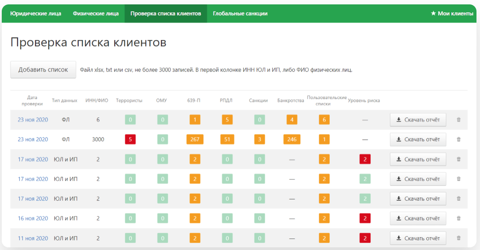Open the 11 ноя 2020 date link
The width and height of the screenshot is (480, 250).
coord(33,238)
